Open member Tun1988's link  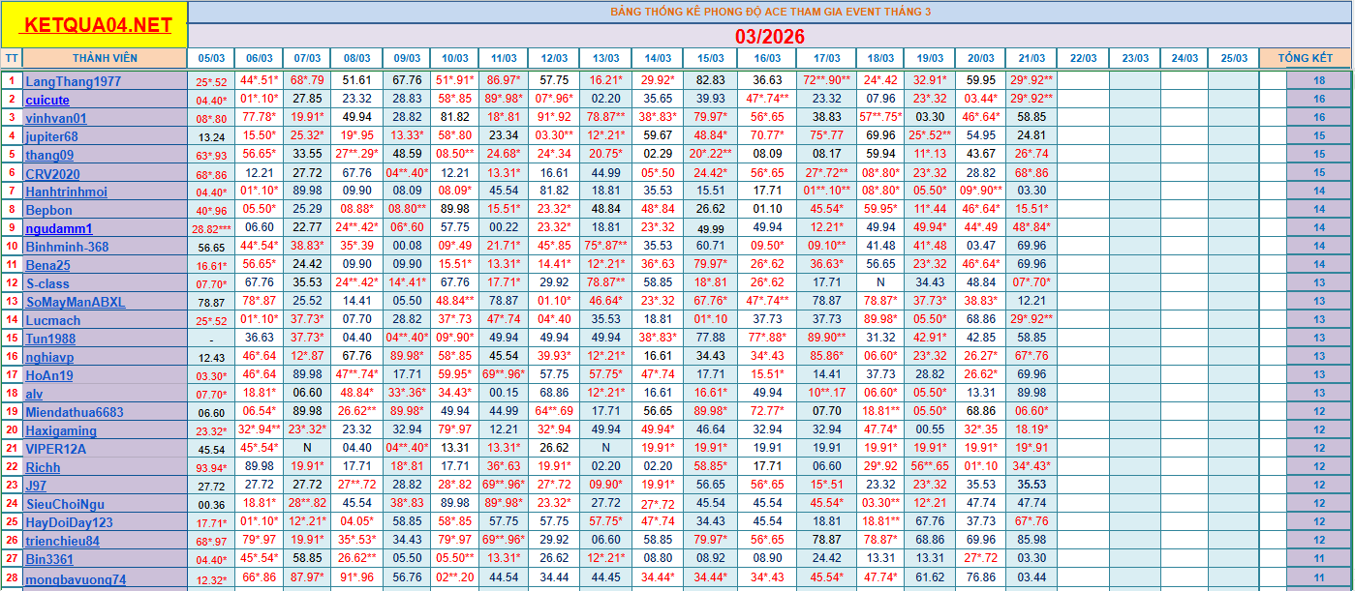coord(50,339)
